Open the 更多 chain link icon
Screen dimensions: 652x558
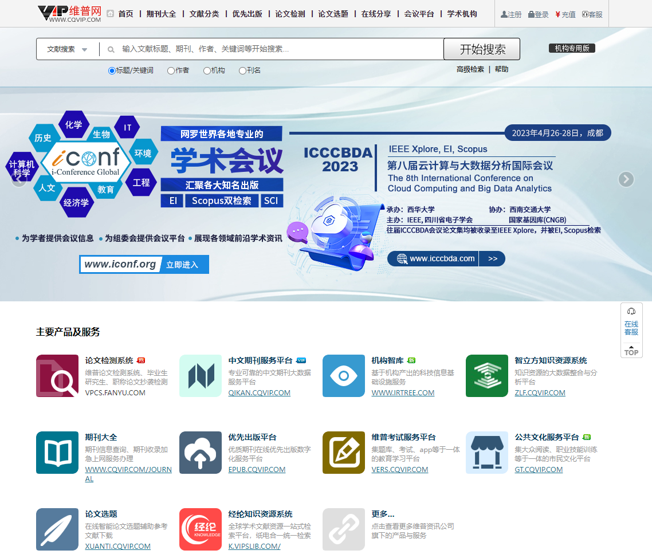click(343, 529)
